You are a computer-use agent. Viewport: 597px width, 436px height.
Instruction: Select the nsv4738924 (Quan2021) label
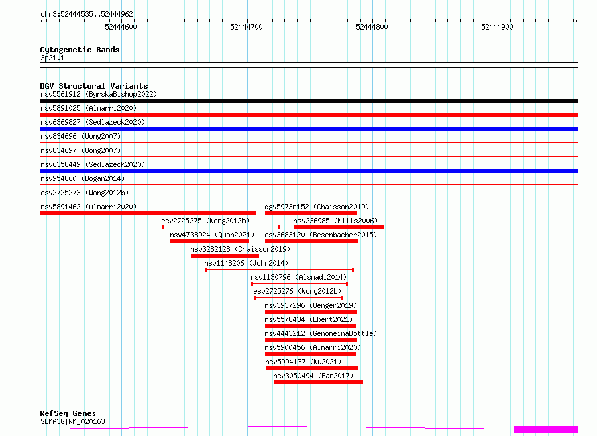[212, 235]
